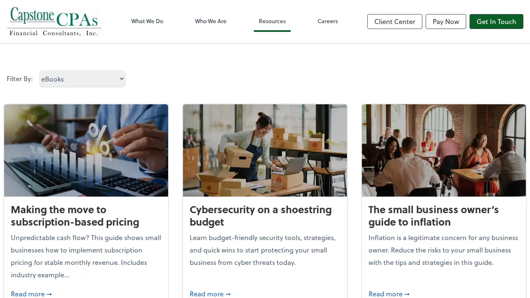Open the Who We Are menu
Viewport: 530px width, 298px height.
(x=211, y=21)
